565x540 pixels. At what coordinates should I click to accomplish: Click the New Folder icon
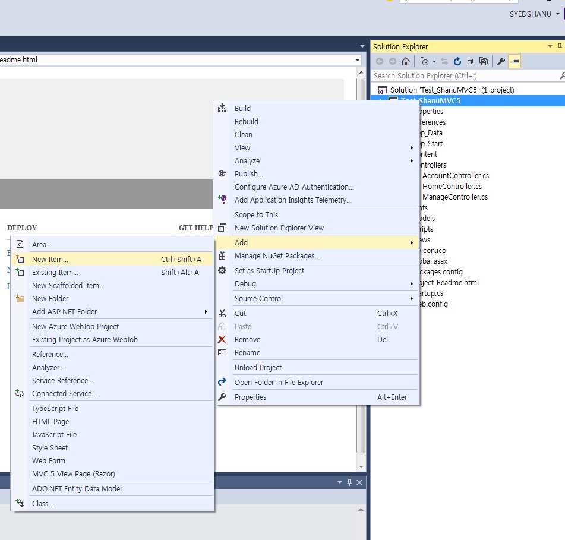[x=20, y=298]
